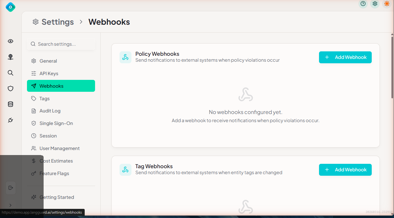394x218 pixels.
Task: Switch to the API Keys settings section
Action: tap(49, 73)
